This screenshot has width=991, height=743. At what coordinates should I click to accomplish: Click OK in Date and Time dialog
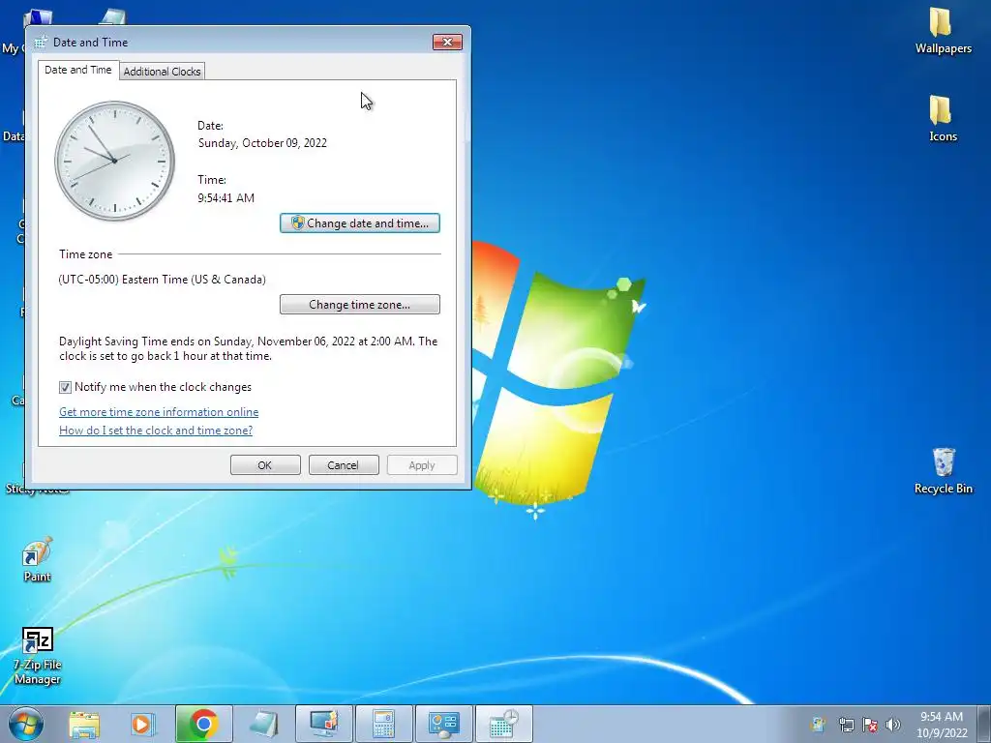pos(265,465)
